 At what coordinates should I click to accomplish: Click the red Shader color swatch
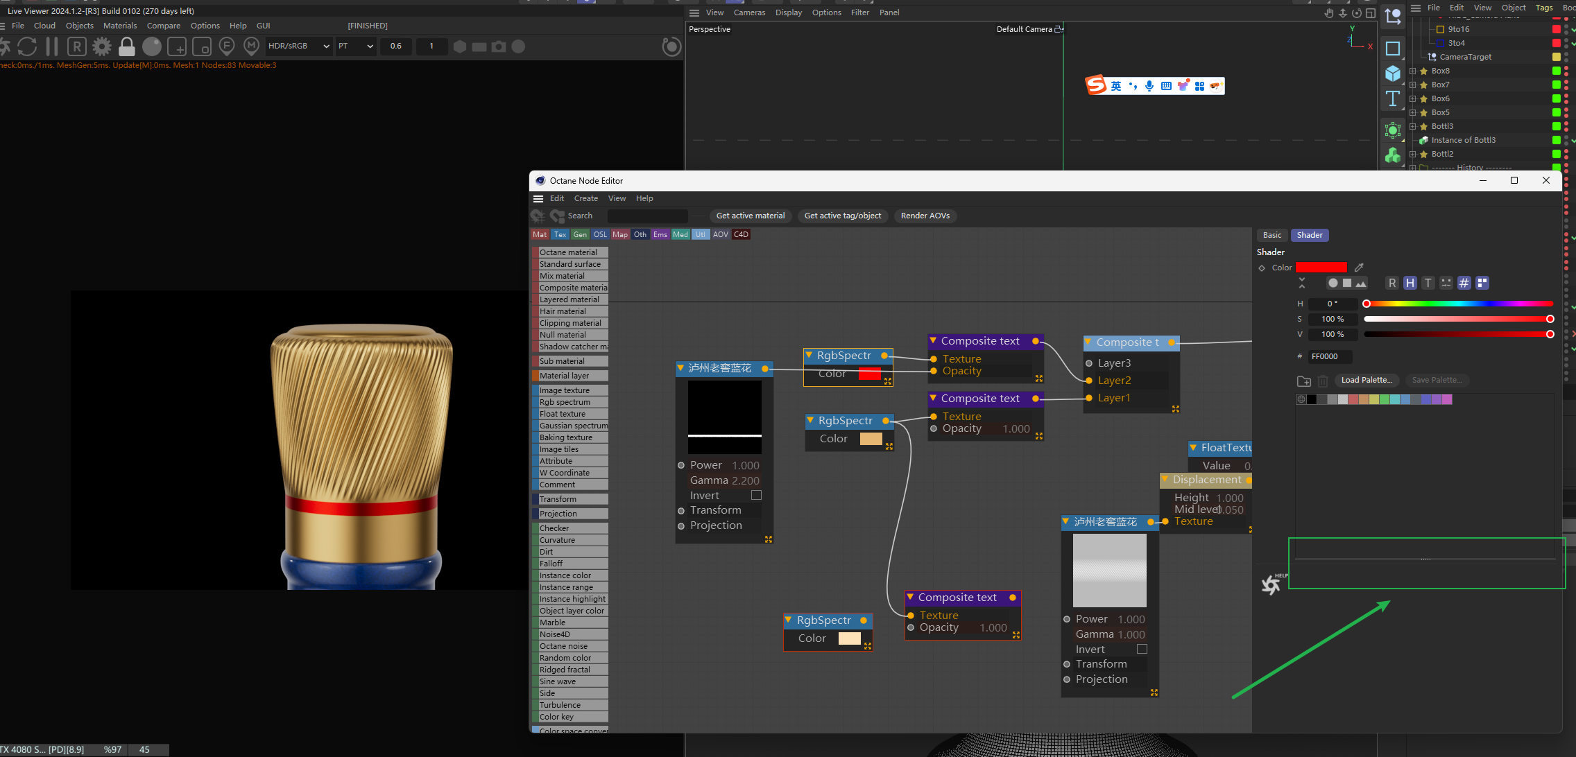(x=1321, y=268)
